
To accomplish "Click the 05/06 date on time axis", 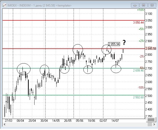I will tap(79, 120).
